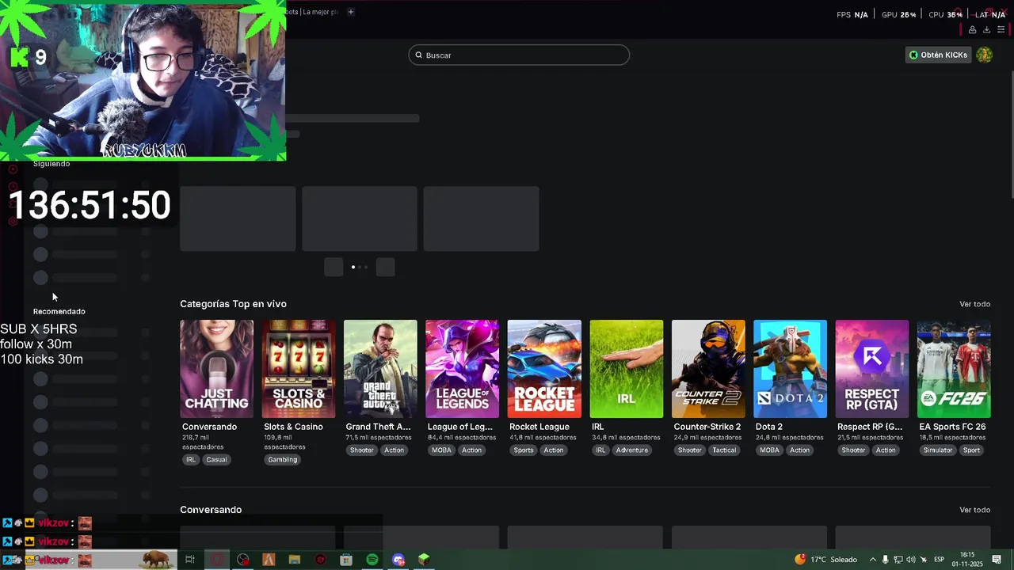Open the Slots & Casino category thumbnail
Viewport: 1014px width, 570px height.
299,369
